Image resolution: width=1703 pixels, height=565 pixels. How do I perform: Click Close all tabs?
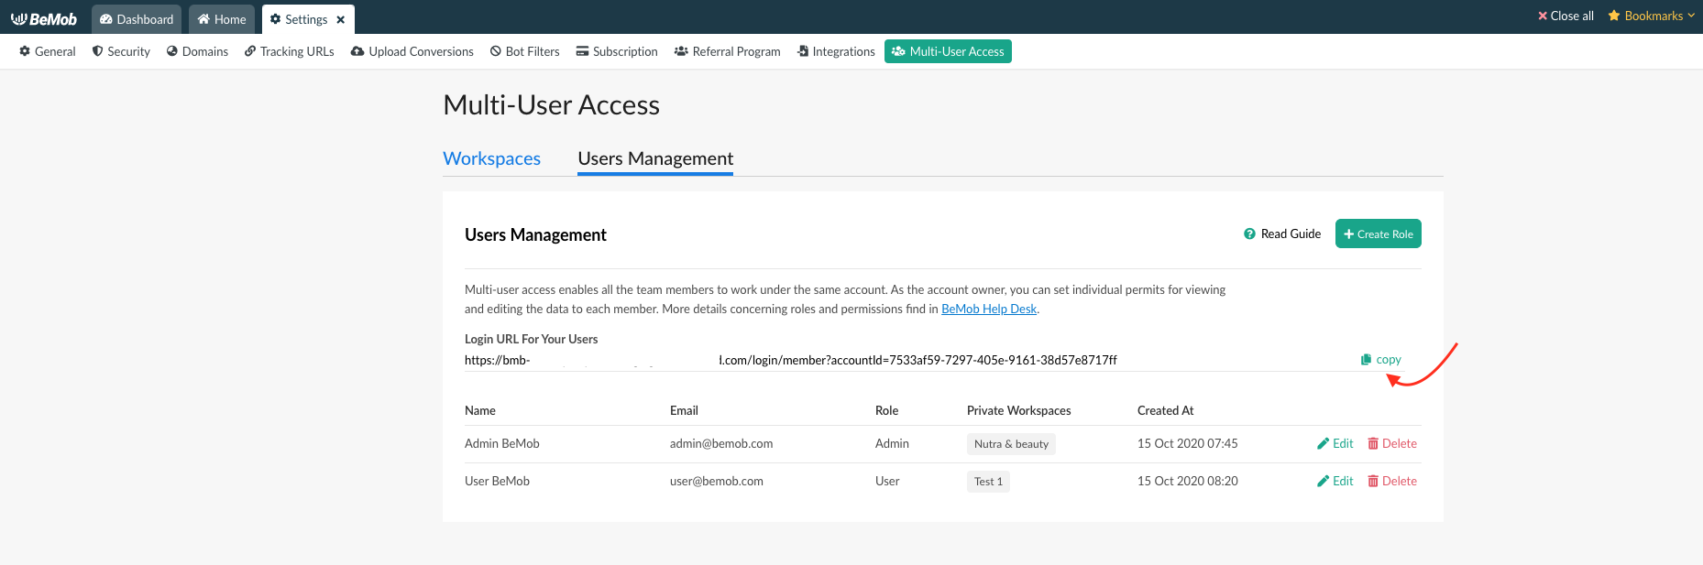1566,16
